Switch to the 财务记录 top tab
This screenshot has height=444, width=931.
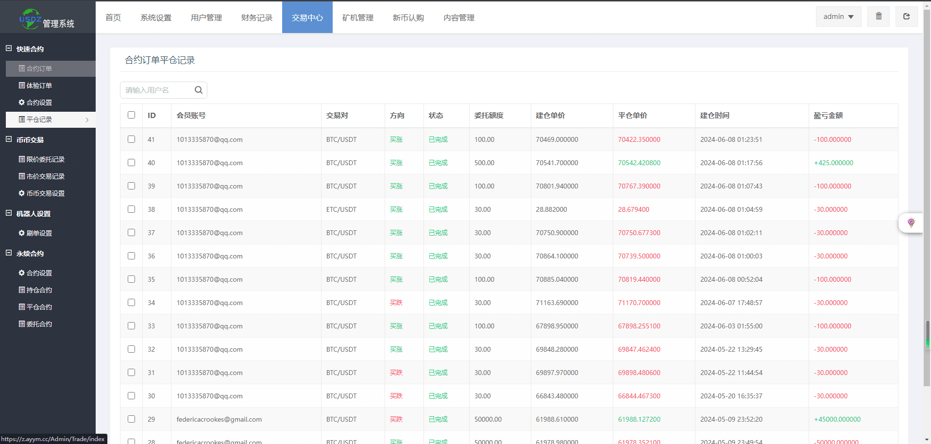(256, 17)
